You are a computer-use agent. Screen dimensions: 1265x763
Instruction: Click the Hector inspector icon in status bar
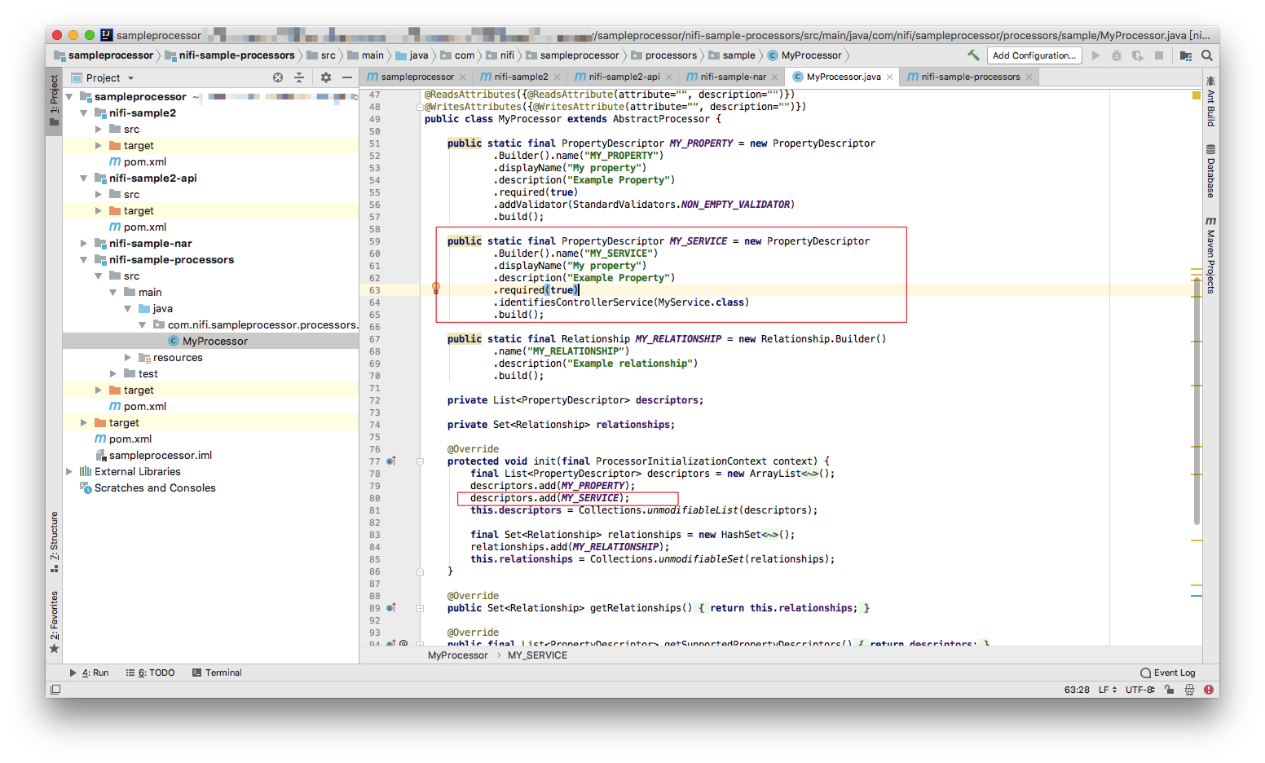pyautogui.click(x=1189, y=690)
